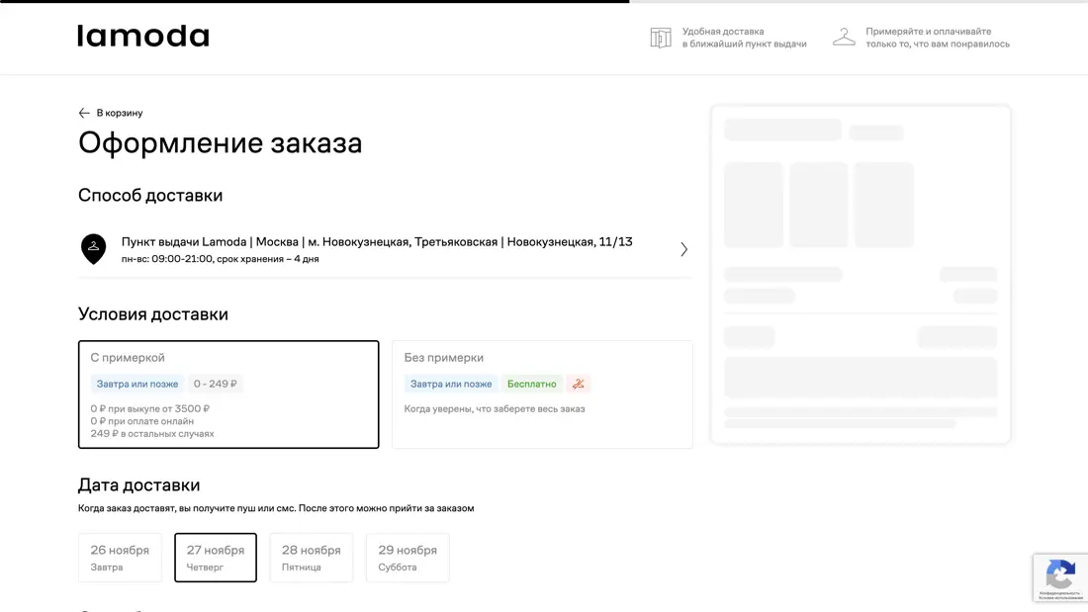
Task: Click the black hanger badge on the delivery point row
Action: tap(93, 249)
